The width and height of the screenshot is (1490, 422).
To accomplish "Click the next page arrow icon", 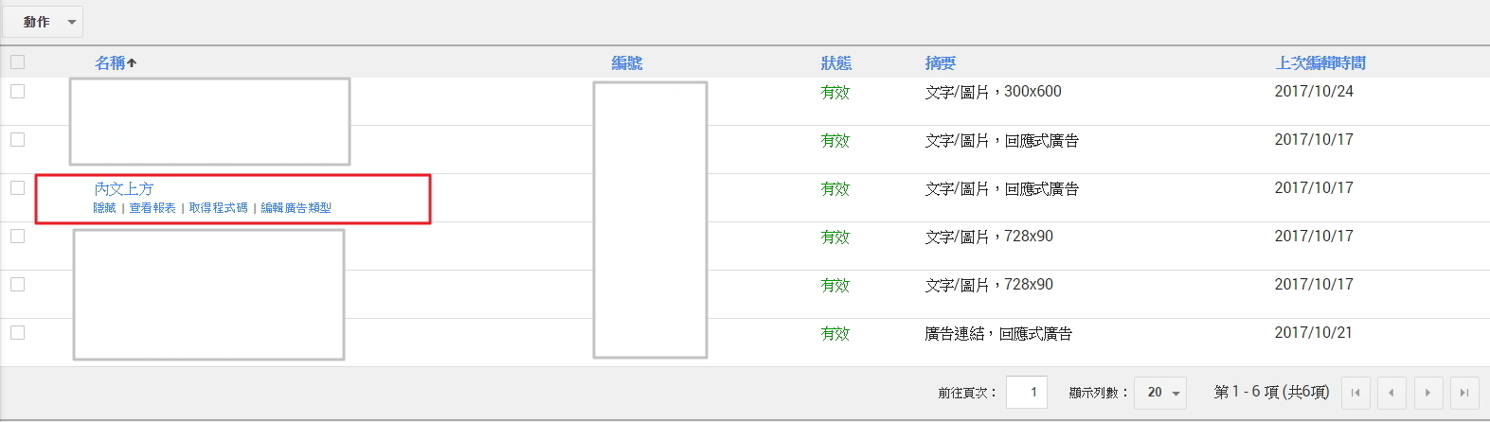I will pyautogui.click(x=1427, y=393).
